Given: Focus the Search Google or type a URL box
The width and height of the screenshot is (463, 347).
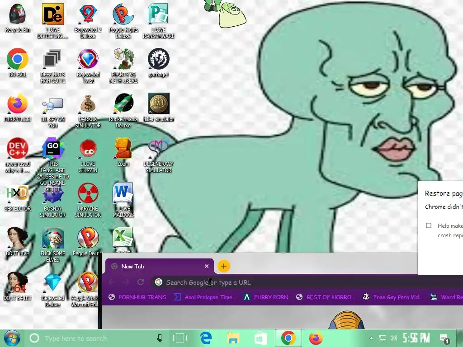Looking at the screenshot, I should [307, 282].
